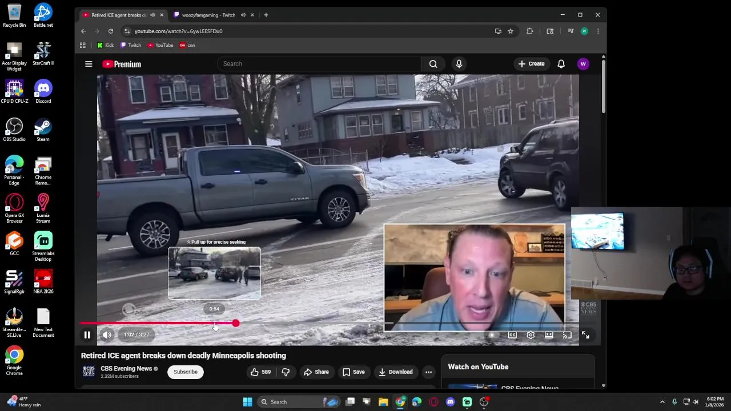This screenshot has height=411, width=731.
Task: Click the seek preview thumbnail at 0:54
Action: 214,273
